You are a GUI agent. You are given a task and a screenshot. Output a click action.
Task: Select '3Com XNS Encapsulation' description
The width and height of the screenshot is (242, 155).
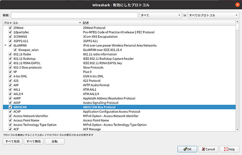(100, 37)
